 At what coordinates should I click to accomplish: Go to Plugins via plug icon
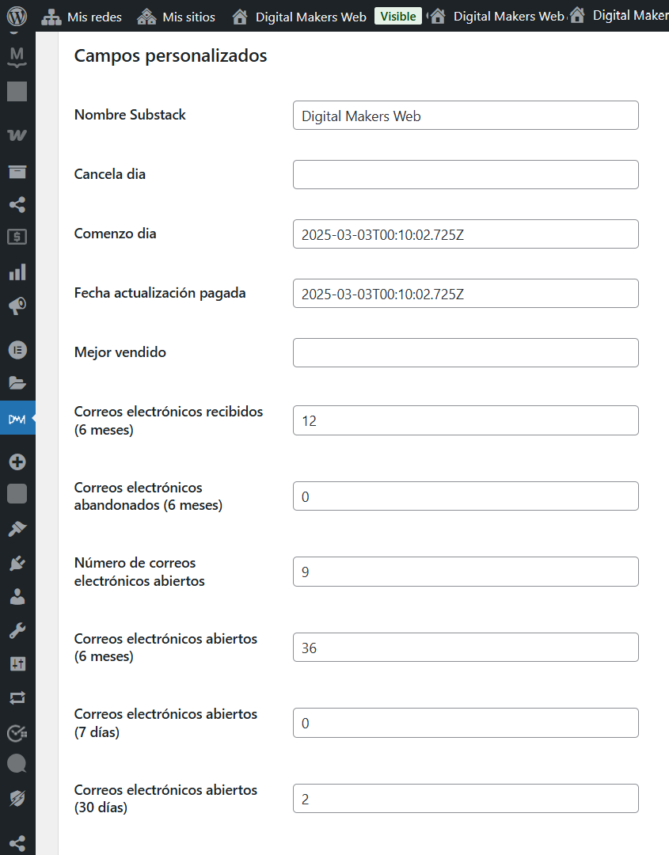tap(17, 563)
